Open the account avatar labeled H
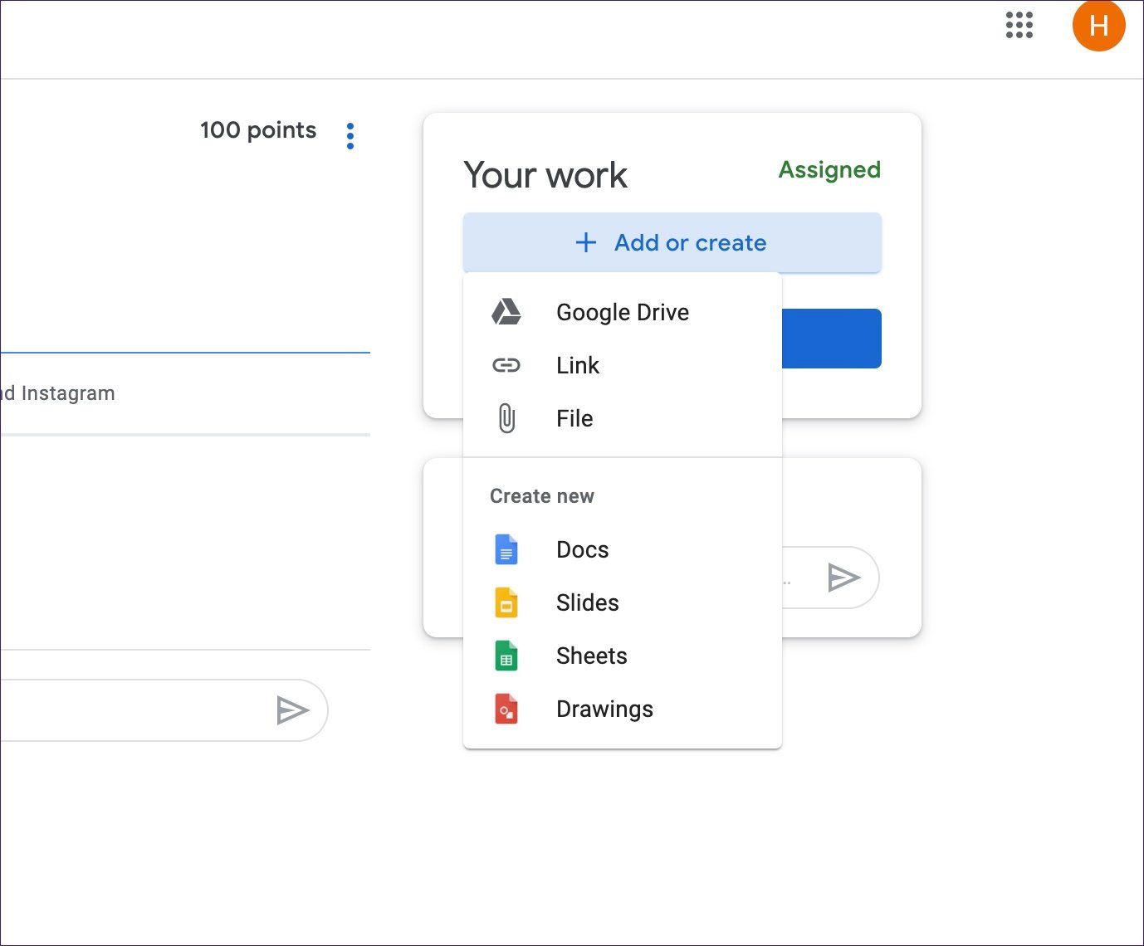1144x946 pixels. [1098, 25]
